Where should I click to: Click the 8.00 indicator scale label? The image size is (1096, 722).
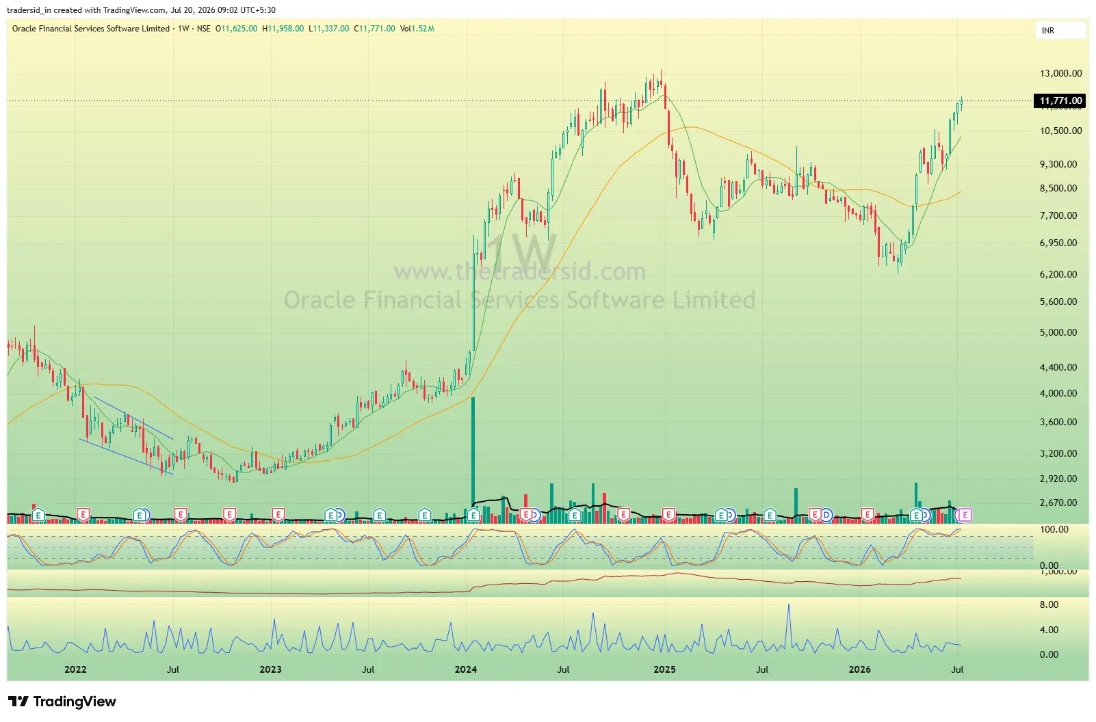tap(1049, 604)
